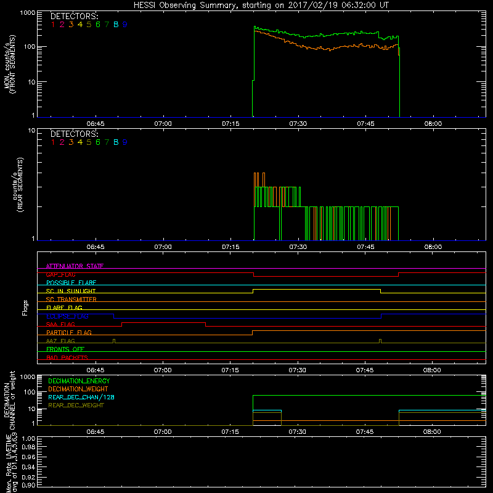Screen dimensions: 493x493
Task: Click 07:15 time label under decimation plot
Action: coord(230,432)
